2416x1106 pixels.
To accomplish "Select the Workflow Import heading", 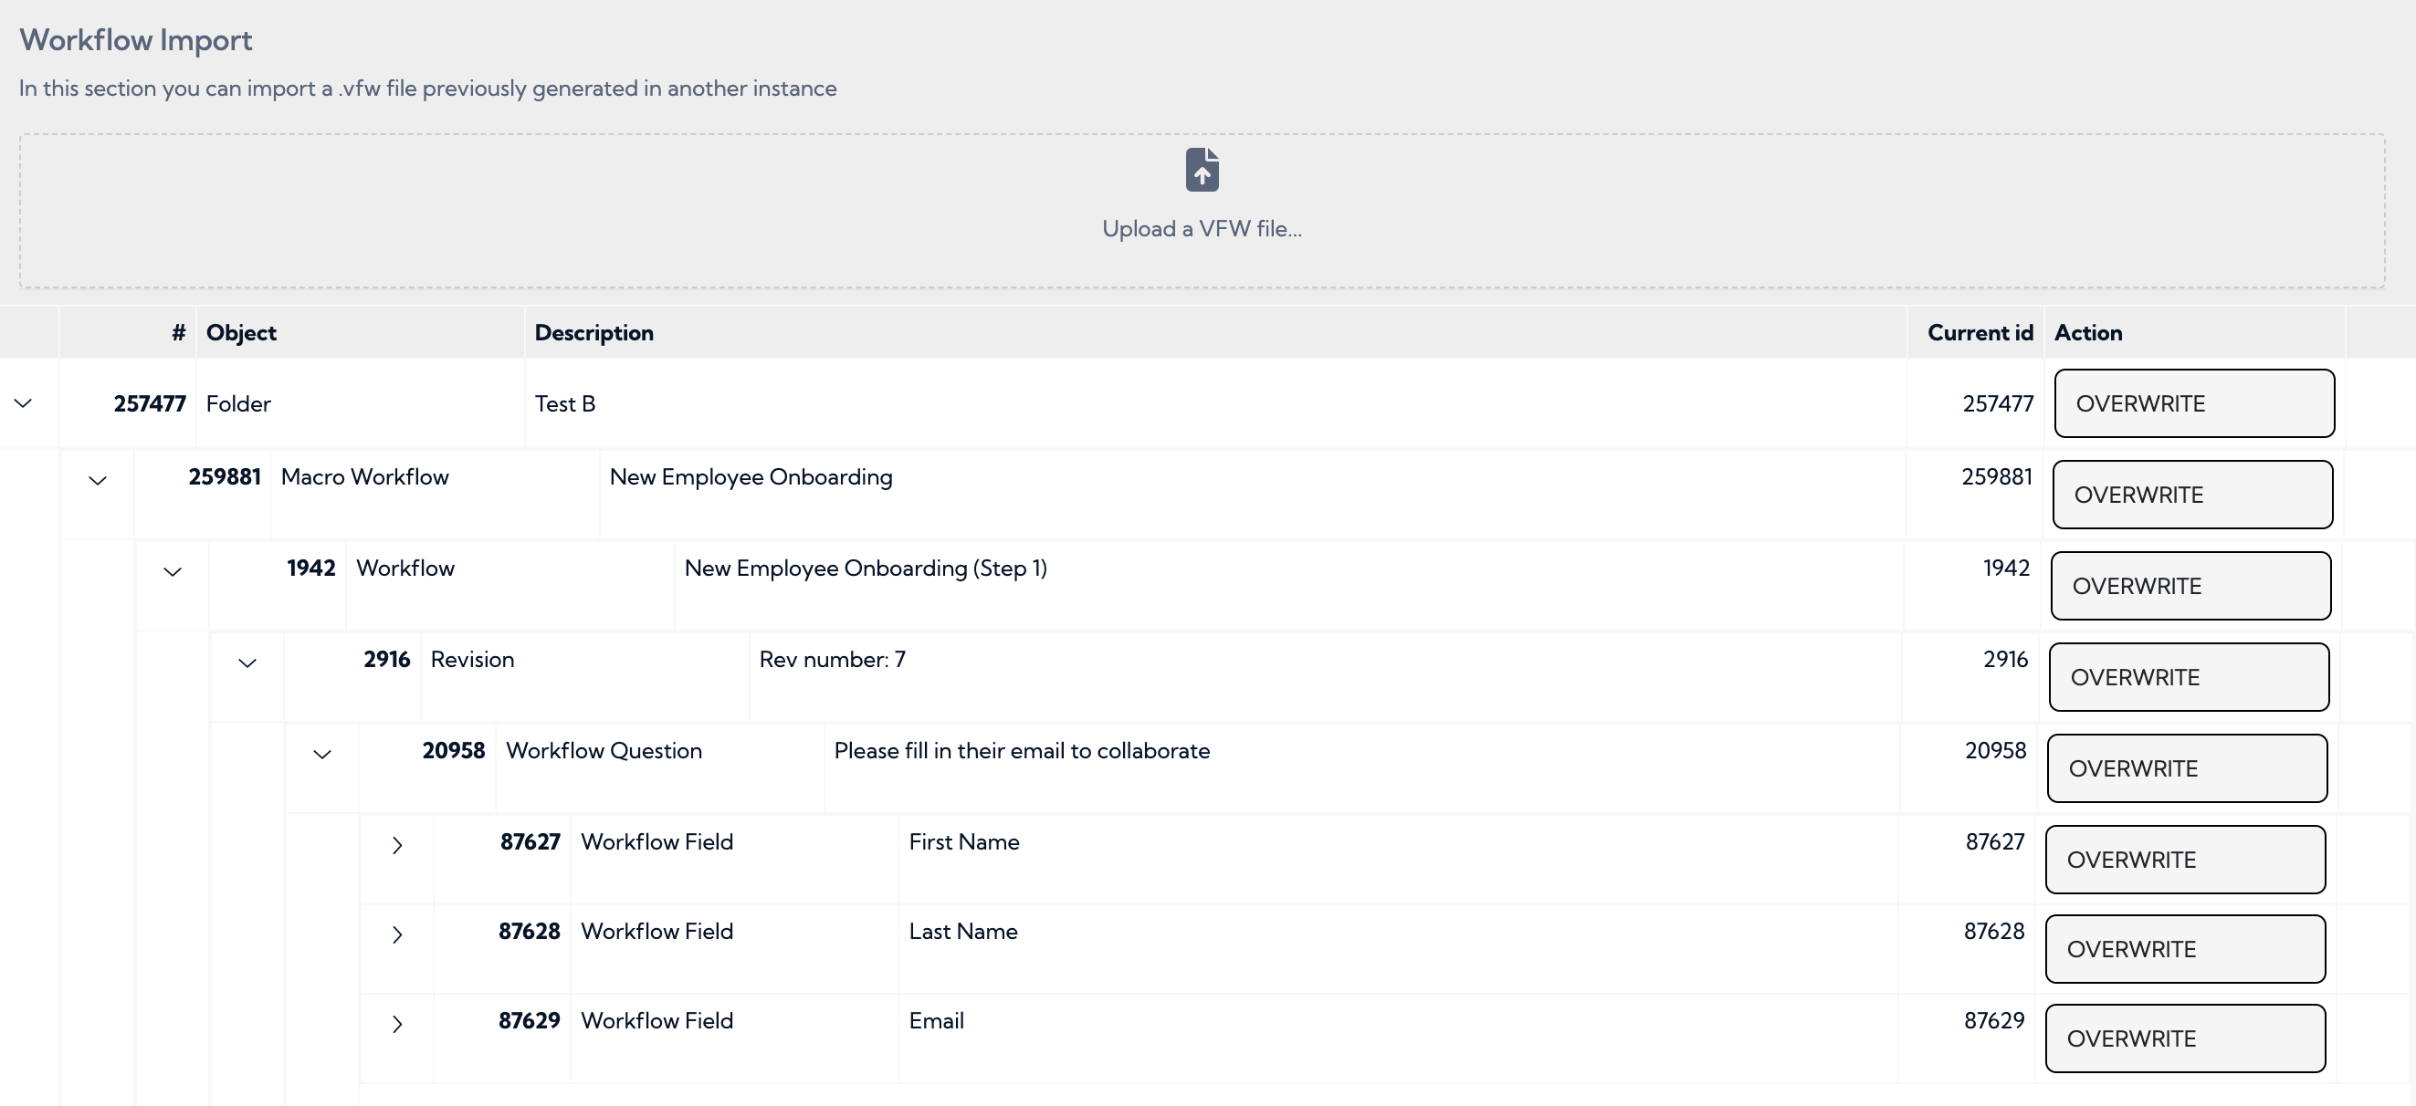I will coord(135,39).
